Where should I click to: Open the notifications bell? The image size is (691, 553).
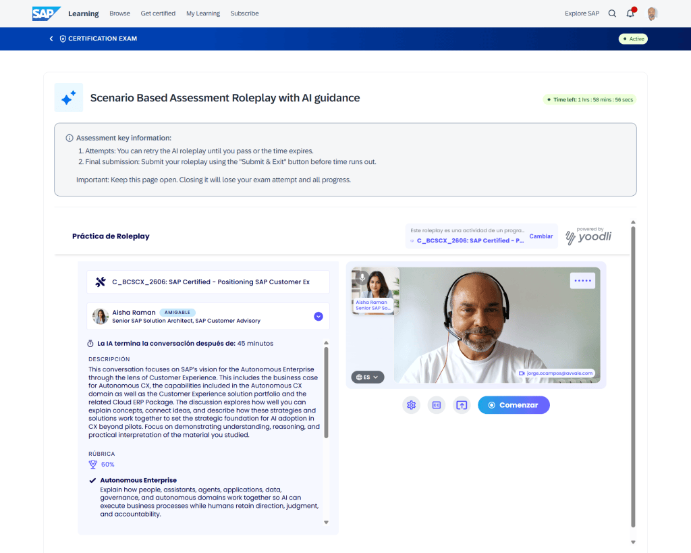[x=631, y=14]
